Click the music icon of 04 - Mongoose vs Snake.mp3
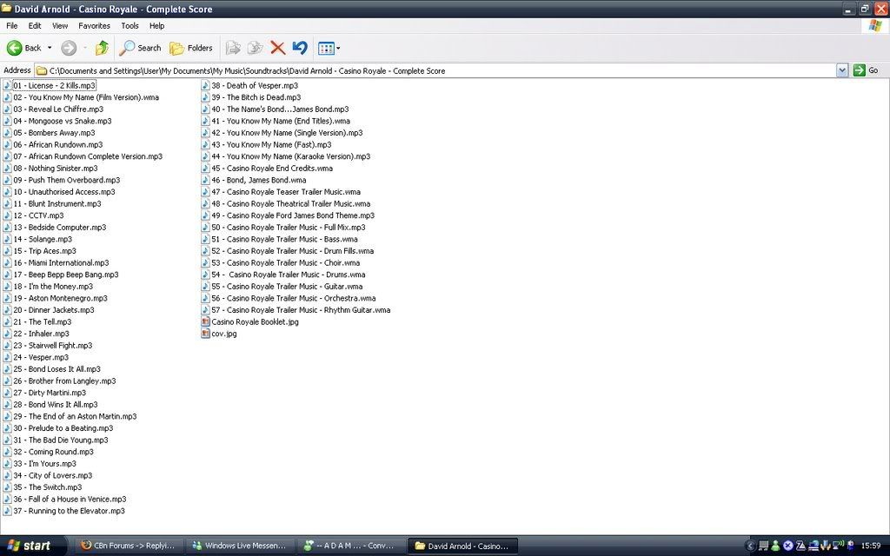This screenshot has width=890, height=556. coord(7,121)
